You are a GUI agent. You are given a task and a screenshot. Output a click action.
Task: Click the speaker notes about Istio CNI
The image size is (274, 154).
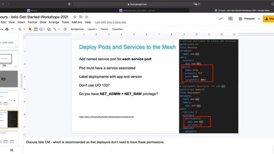coord(95,142)
